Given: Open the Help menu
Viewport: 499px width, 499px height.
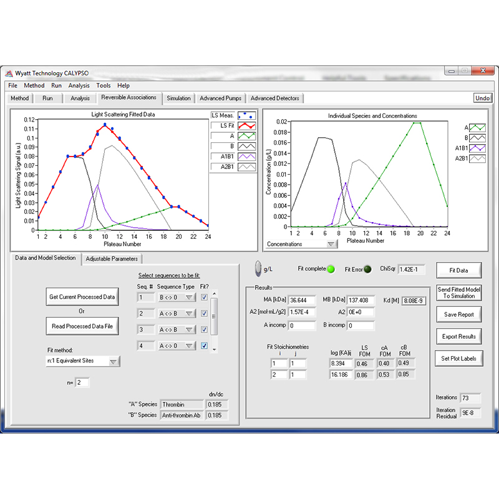Looking at the screenshot, I should (123, 85).
